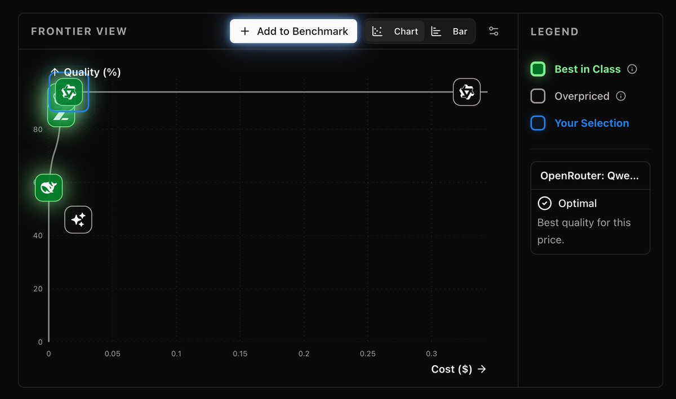Image resolution: width=676 pixels, height=399 pixels.
Task: Click the 0.1 cost axis tick
Action: (x=176, y=354)
